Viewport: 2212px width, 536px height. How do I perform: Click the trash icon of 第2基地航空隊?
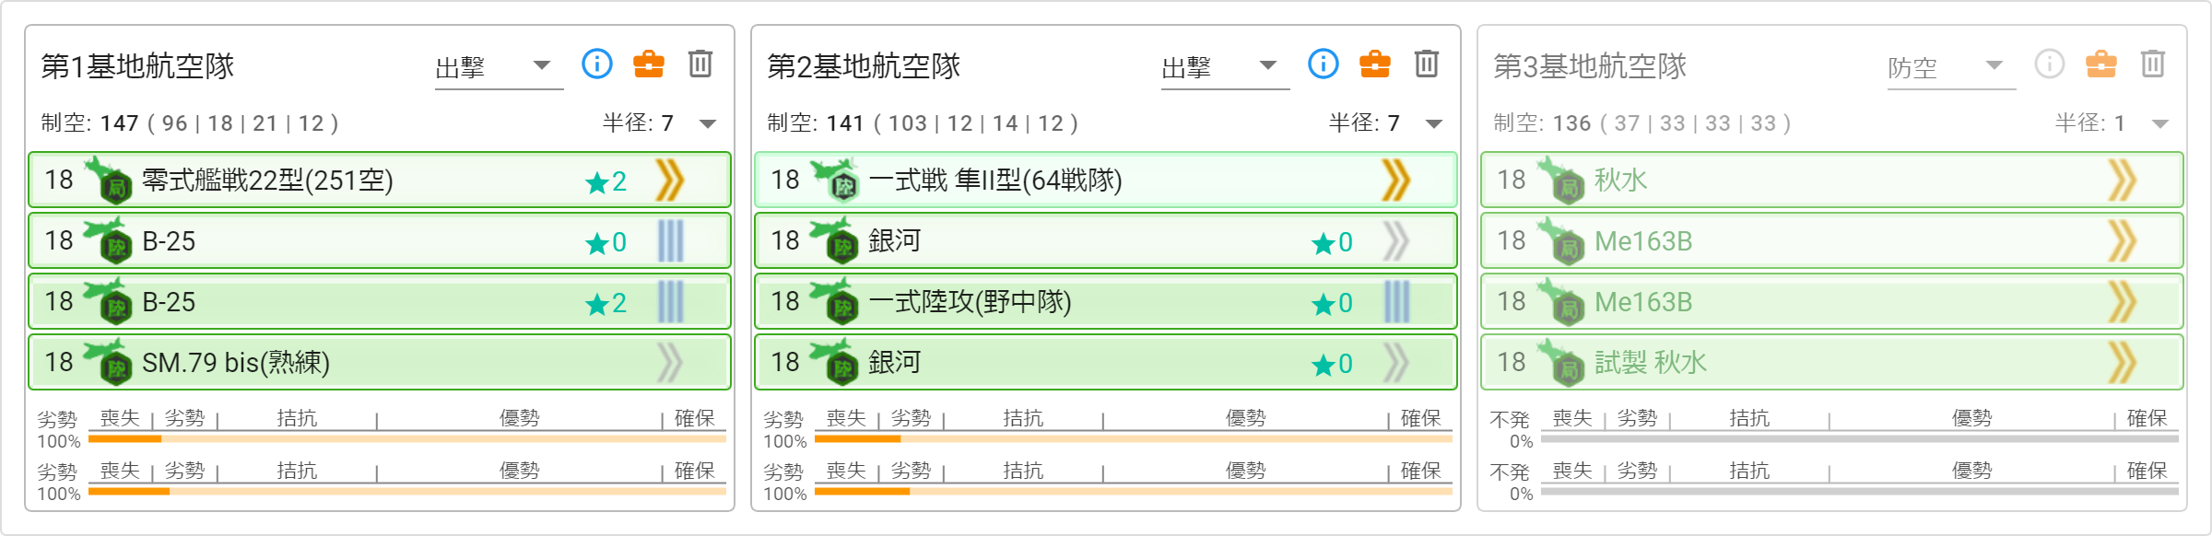1427,64
